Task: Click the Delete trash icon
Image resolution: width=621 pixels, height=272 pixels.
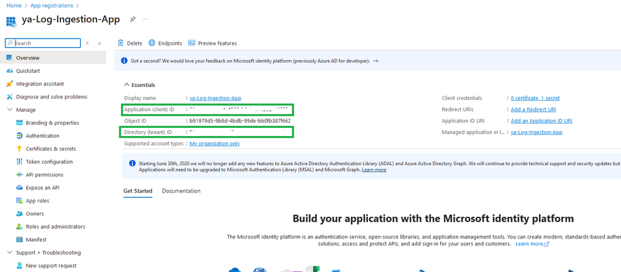Action: 121,43
